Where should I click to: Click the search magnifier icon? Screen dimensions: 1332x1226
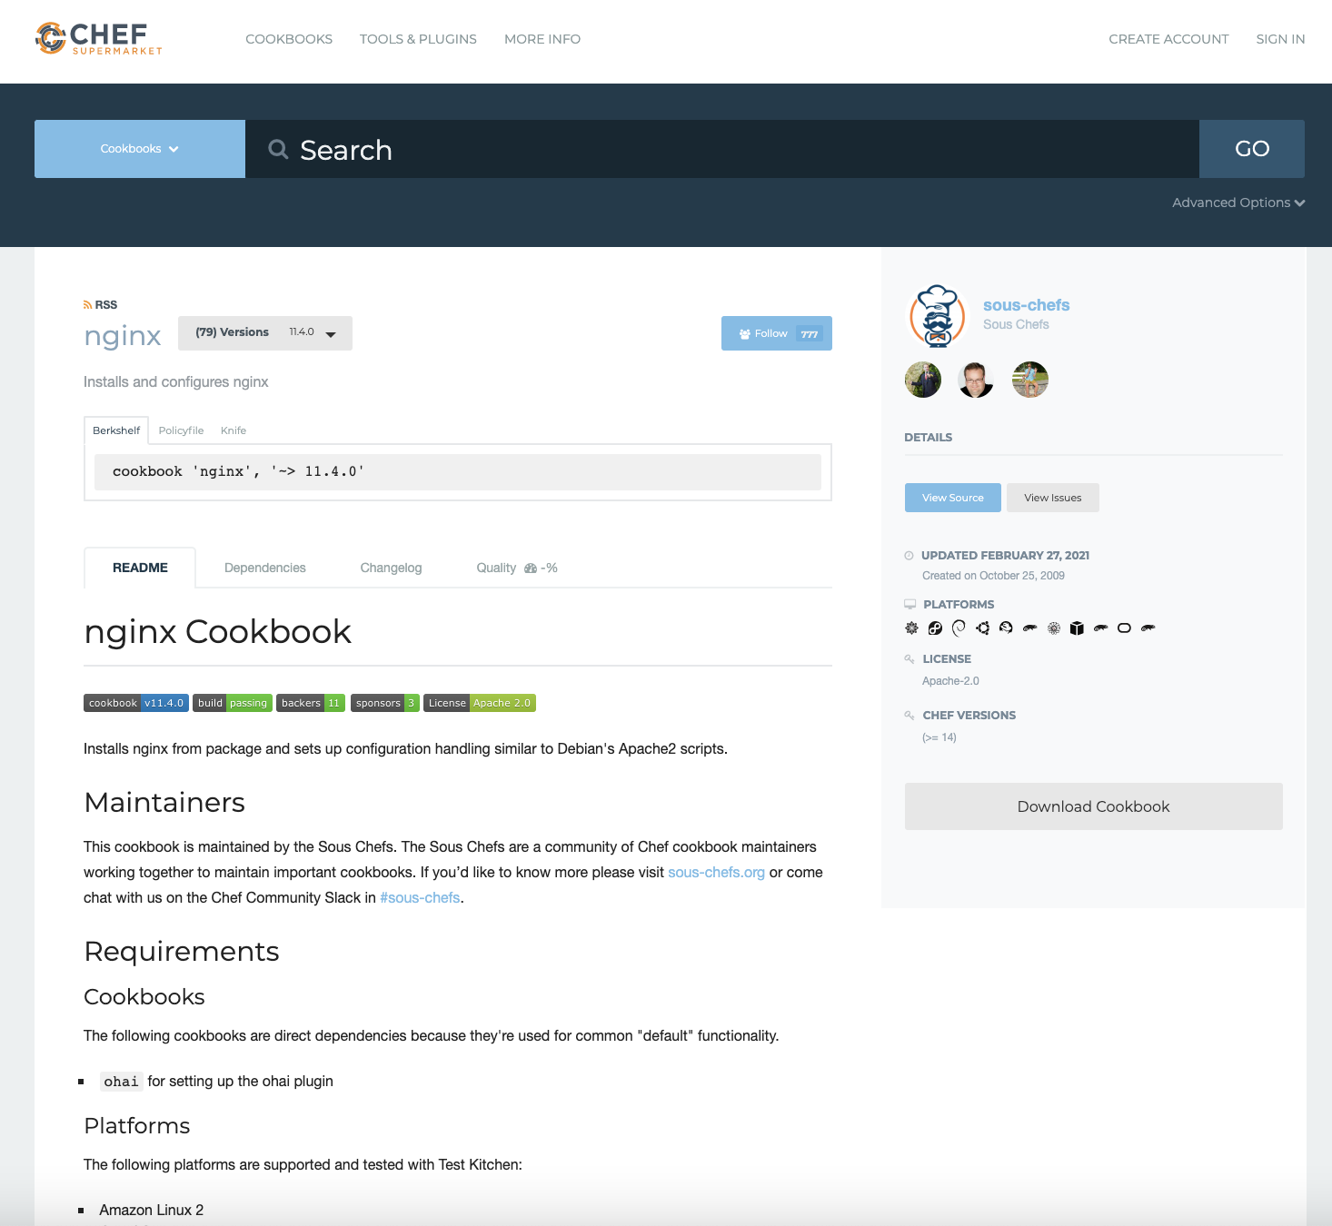point(278,149)
